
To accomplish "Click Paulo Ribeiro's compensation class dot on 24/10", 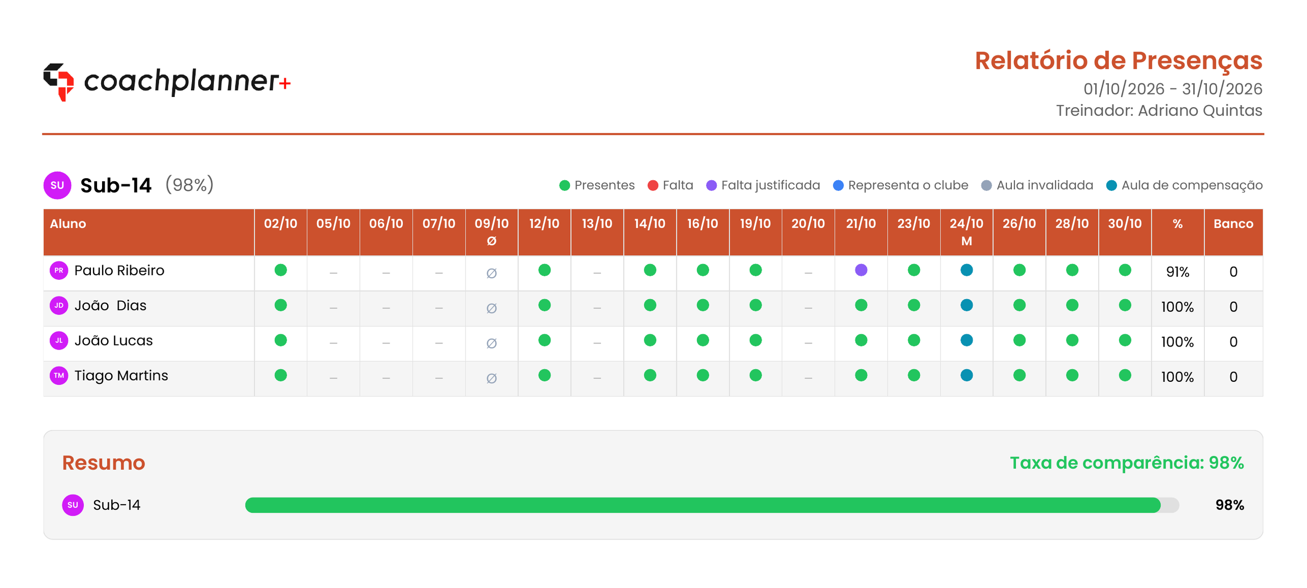I will click(966, 270).
